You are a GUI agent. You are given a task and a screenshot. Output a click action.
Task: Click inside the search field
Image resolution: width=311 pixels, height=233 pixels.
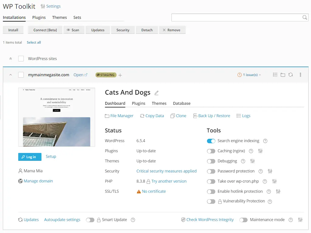pyautogui.click(x=237, y=17)
